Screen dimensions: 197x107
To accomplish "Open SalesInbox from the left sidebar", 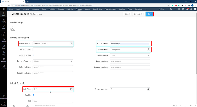I will [3, 67].
